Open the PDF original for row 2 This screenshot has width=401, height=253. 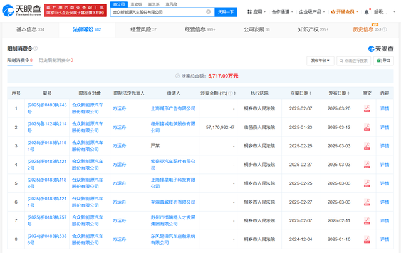coord(367,127)
